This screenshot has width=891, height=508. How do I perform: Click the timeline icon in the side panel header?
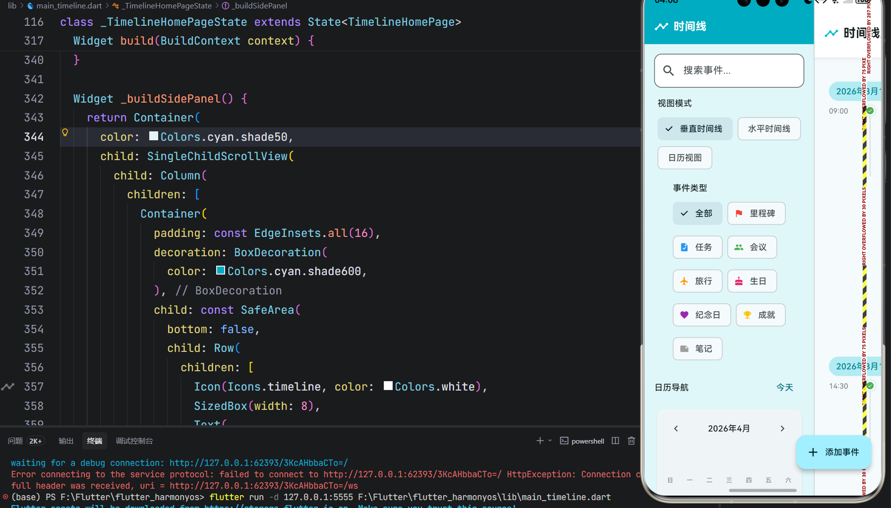pyautogui.click(x=661, y=26)
